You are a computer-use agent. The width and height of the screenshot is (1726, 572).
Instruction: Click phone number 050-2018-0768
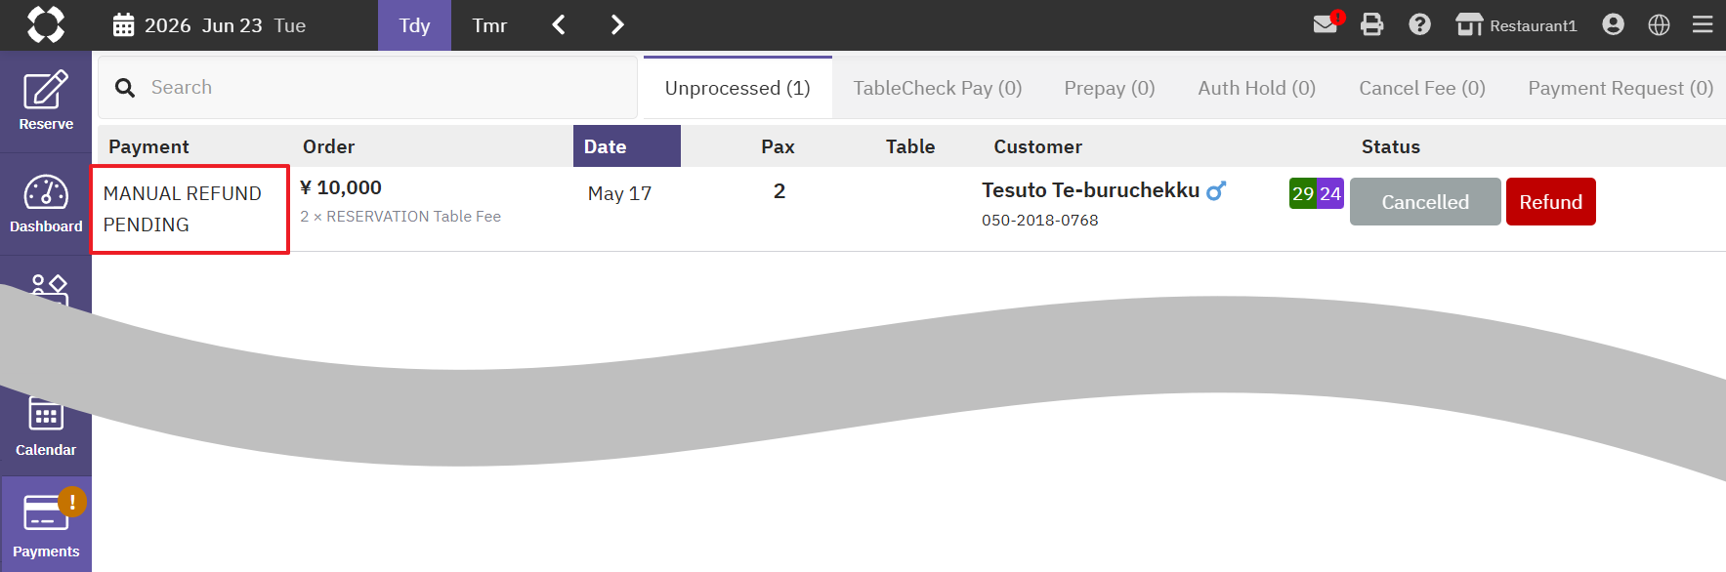point(1039,221)
